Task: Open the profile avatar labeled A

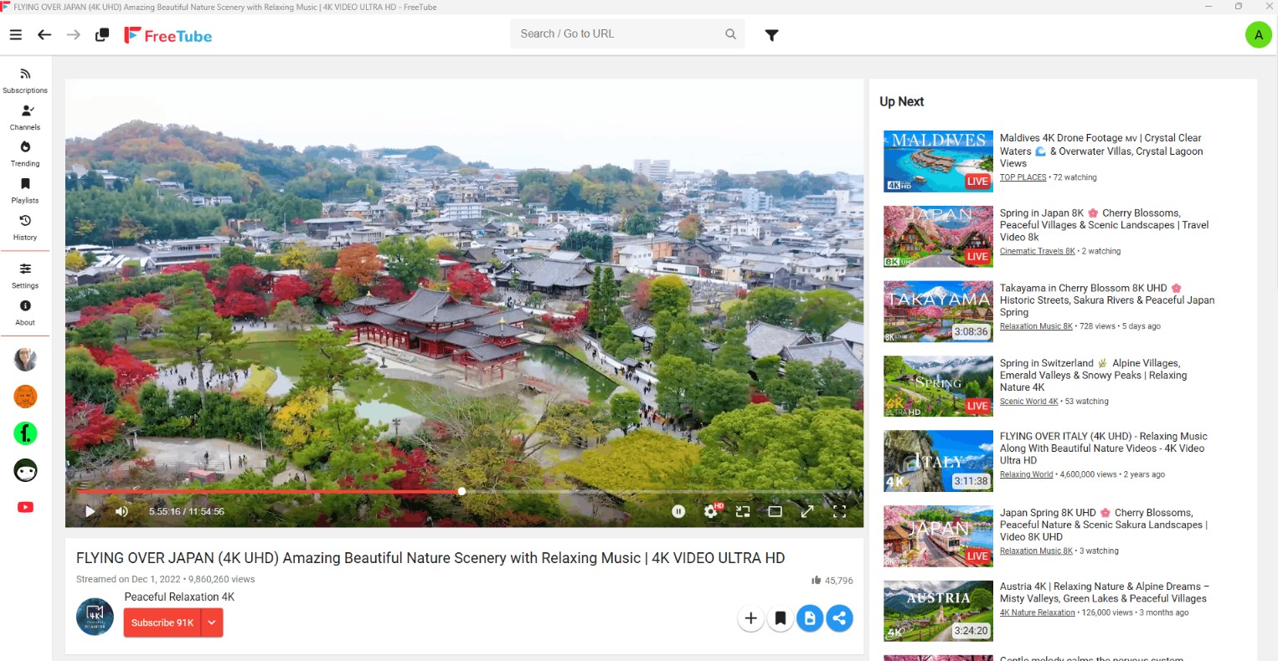Action: coord(1258,34)
